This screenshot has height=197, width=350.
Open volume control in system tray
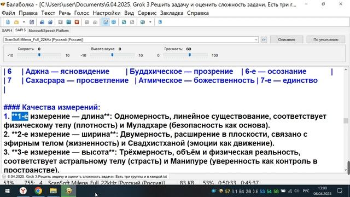(296, 191)
